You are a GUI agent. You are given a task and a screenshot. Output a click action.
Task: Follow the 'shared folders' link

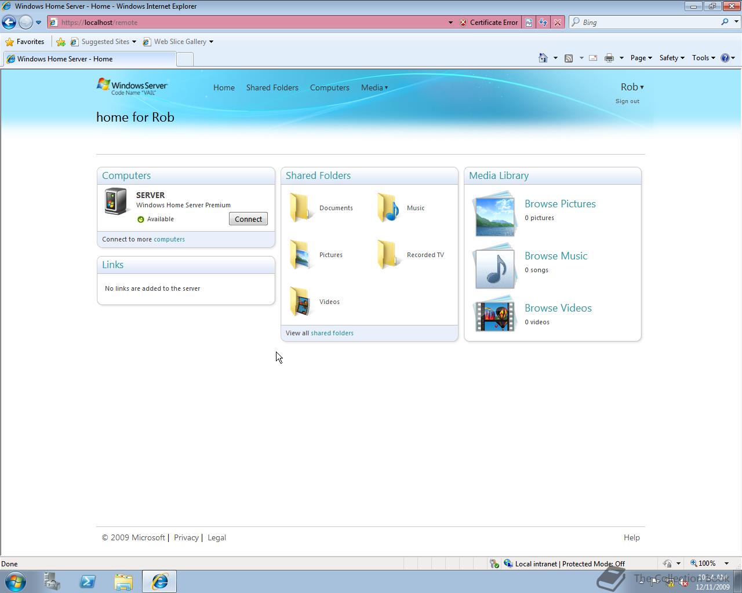pos(332,333)
